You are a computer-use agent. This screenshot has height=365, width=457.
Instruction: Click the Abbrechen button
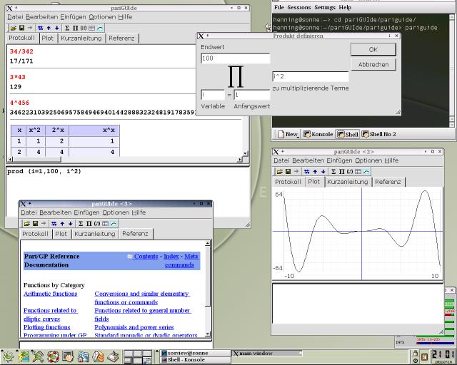click(x=373, y=64)
